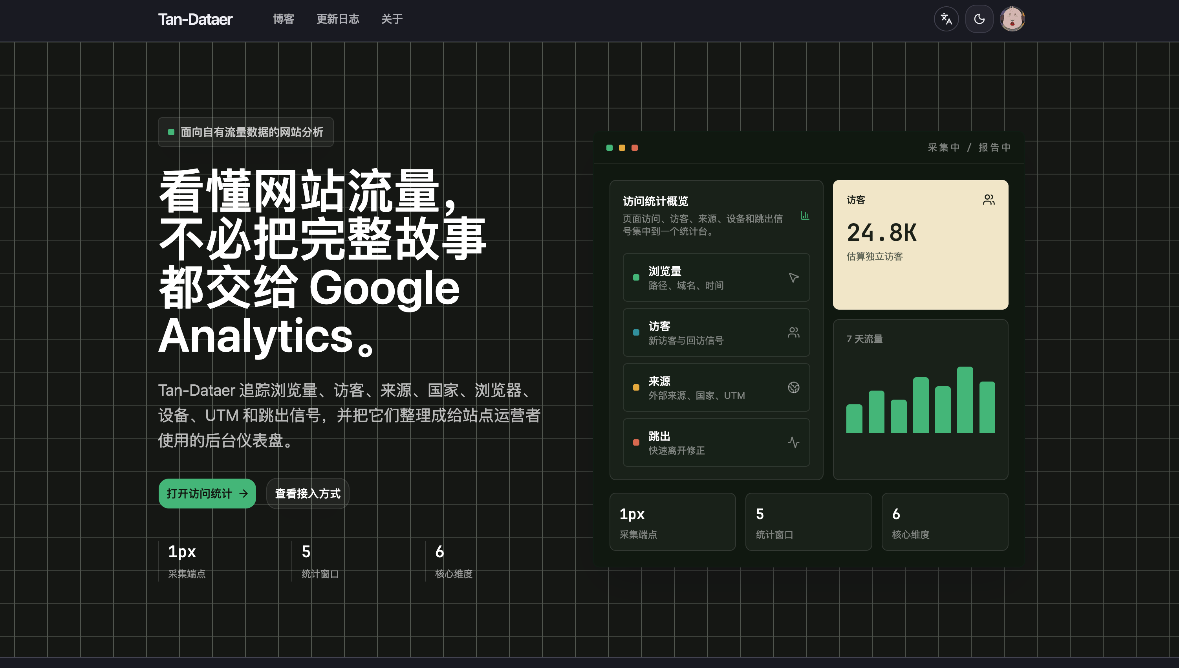Click the 7 天流量 chart title
This screenshot has width=1179, height=668.
[864, 339]
